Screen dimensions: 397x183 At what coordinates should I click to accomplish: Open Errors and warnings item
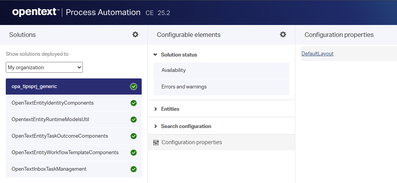click(x=184, y=87)
